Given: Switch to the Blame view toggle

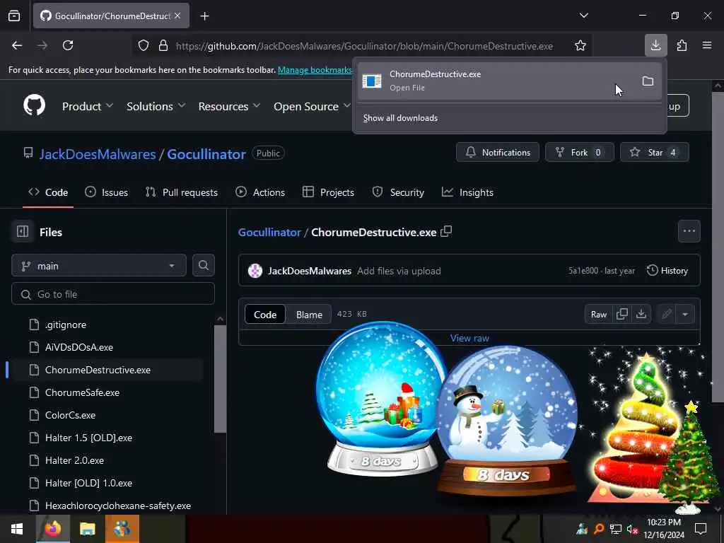Looking at the screenshot, I should coord(309,315).
